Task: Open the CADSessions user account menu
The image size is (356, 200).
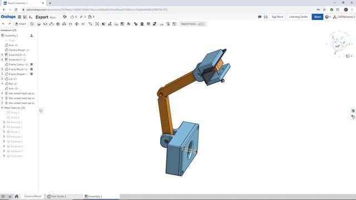Action: 344,17
